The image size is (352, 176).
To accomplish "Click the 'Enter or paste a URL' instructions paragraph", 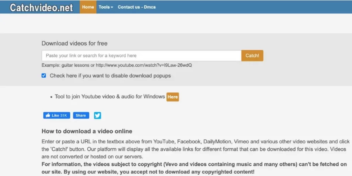I will click(196, 149).
